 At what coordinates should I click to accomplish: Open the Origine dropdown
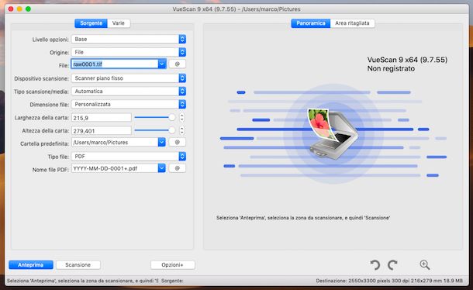pyautogui.click(x=129, y=52)
